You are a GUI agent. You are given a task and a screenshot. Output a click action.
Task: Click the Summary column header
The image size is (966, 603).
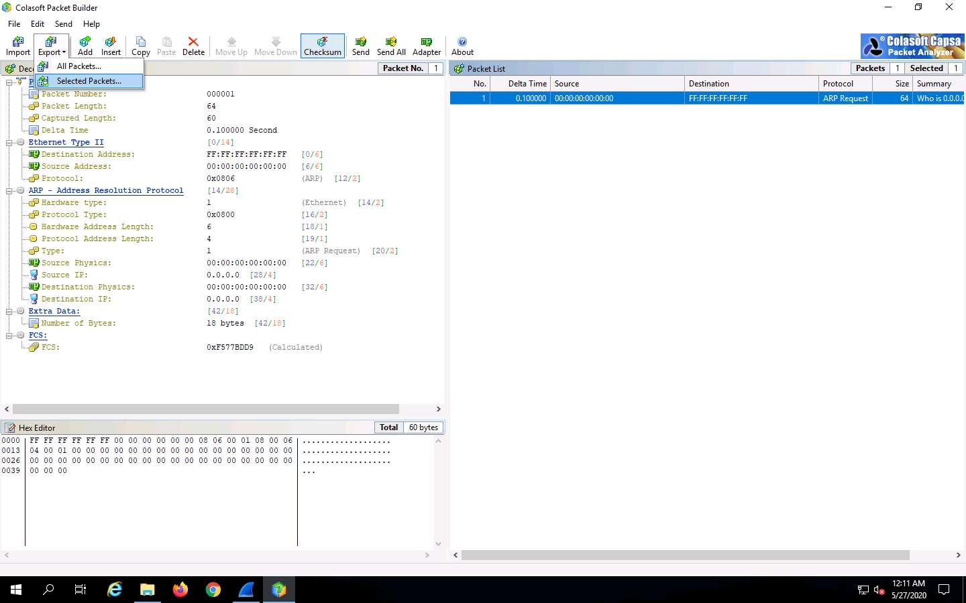939,84
